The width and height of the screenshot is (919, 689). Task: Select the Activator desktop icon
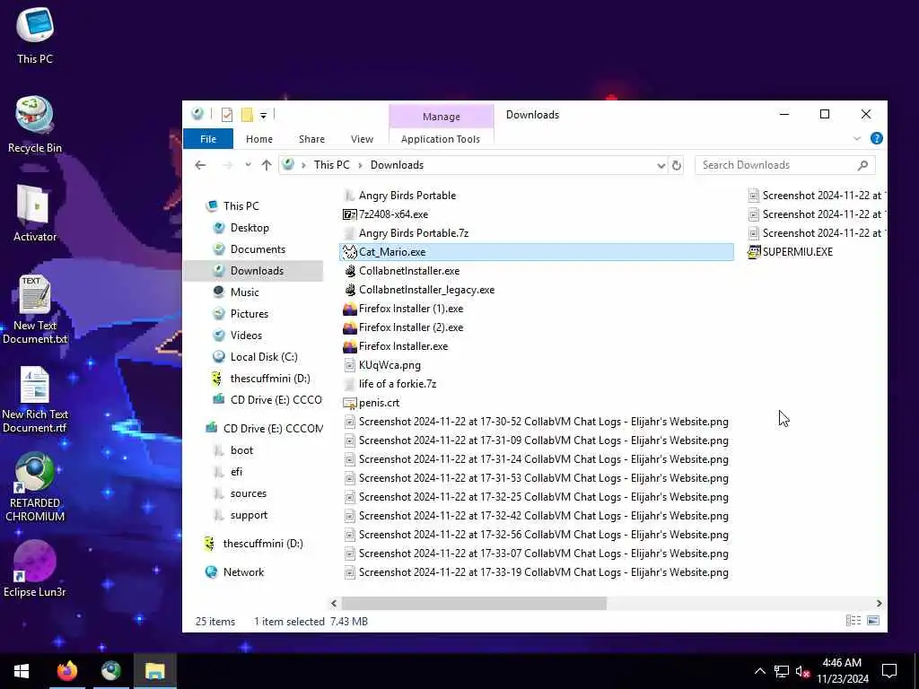[35, 214]
